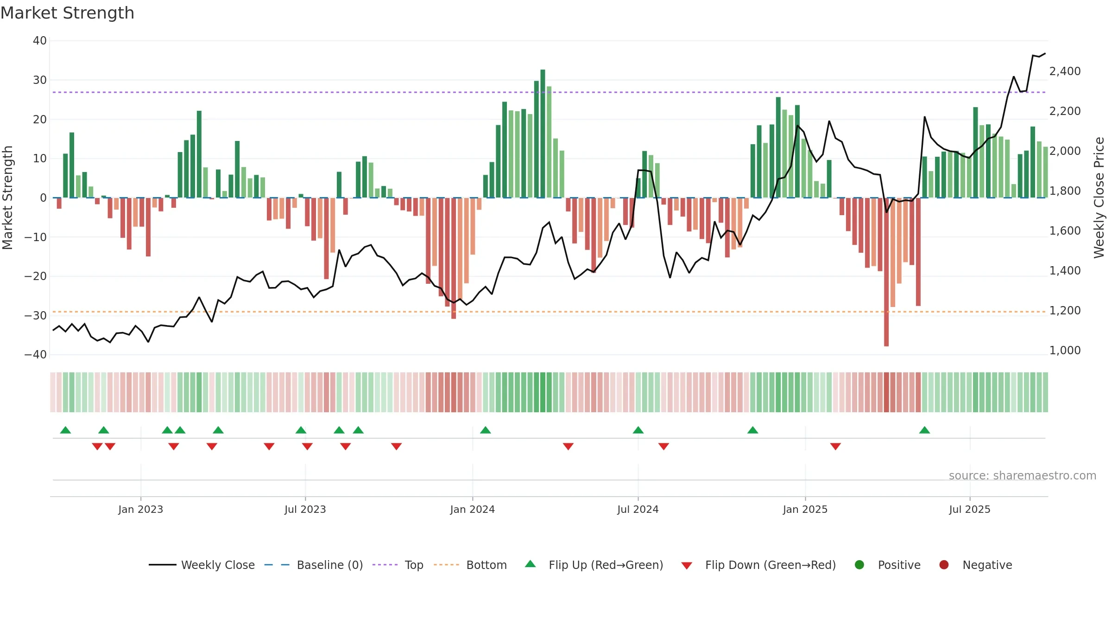The height and width of the screenshot is (626, 1112).
Task: Toggle the Bottom legend entry
Action: tap(486, 565)
